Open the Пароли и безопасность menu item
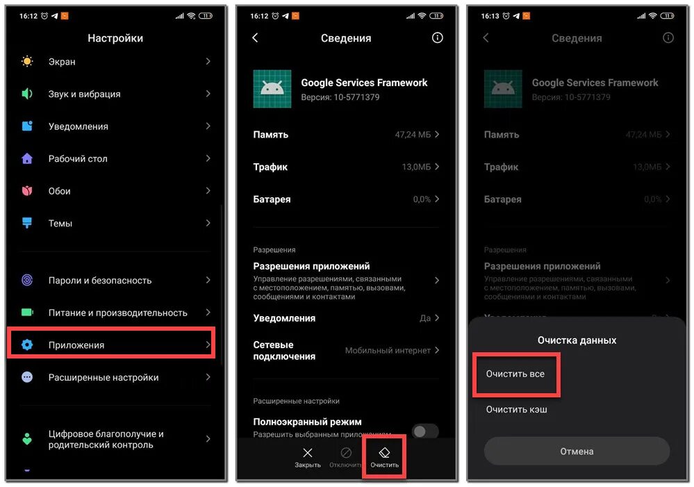 click(x=115, y=280)
